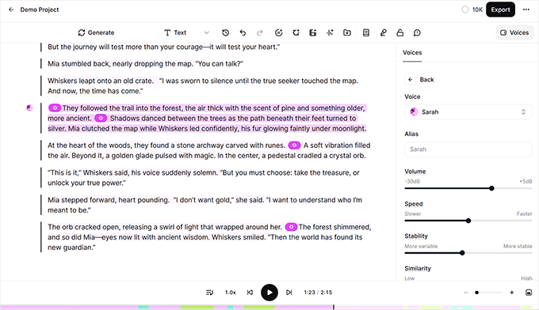Undo the last edit

point(243,32)
